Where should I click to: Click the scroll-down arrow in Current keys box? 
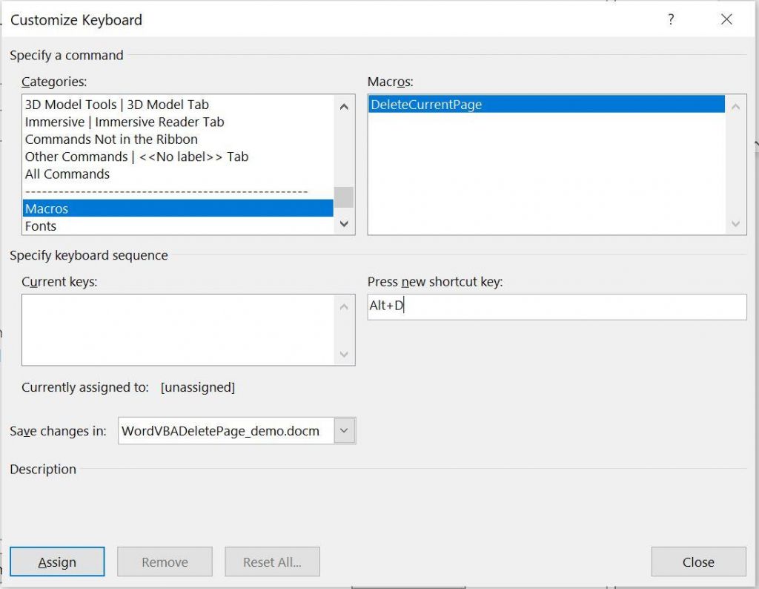tap(343, 355)
